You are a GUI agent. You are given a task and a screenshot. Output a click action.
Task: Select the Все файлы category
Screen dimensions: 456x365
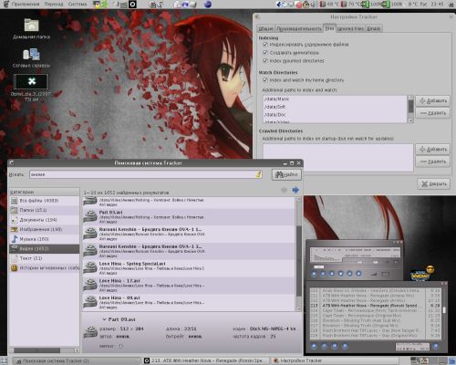click(x=45, y=201)
